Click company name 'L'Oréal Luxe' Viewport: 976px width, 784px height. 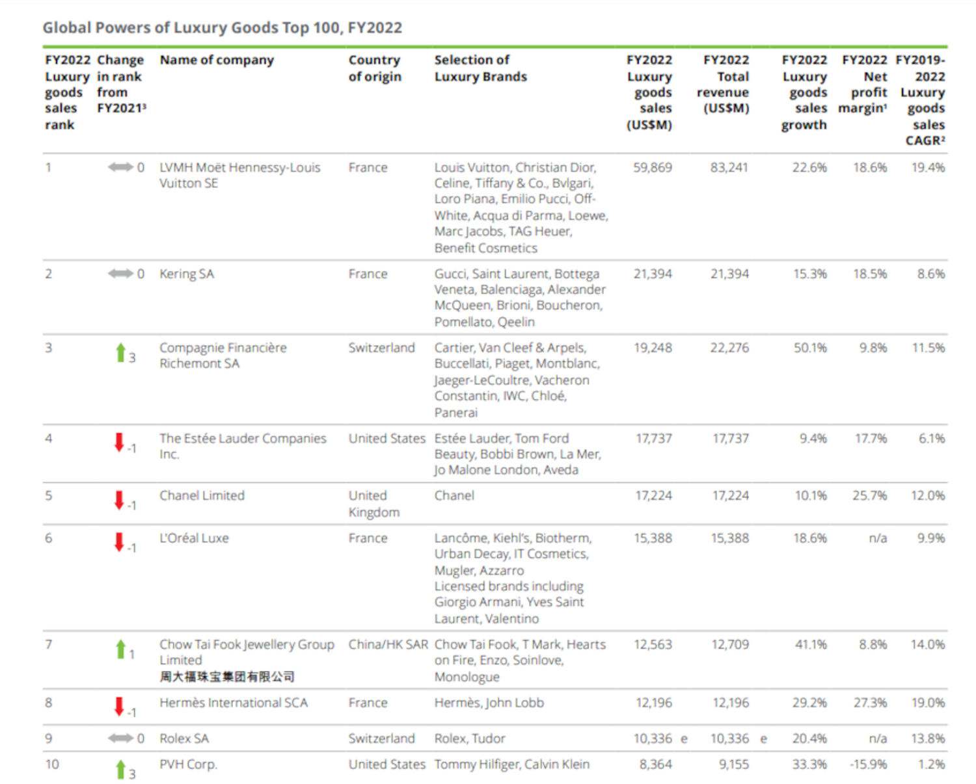[x=194, y=538]
